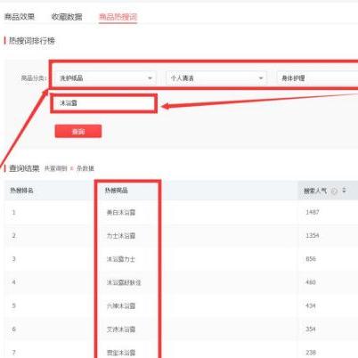Select the 沐浴露力士 row entry
358x358 pixels.
click(x=121, y=259)
